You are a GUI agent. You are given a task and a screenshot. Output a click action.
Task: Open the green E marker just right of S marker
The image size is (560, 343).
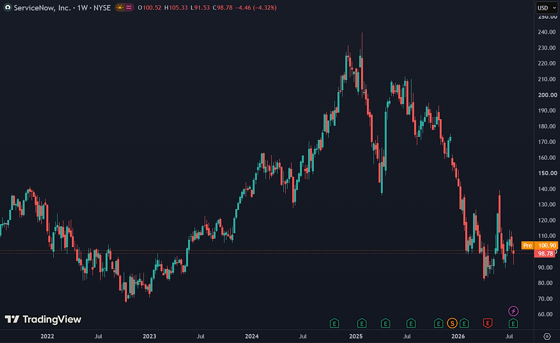pos(464,324)
